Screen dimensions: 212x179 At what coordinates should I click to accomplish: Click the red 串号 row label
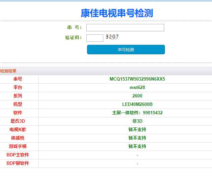coord(18,79)
